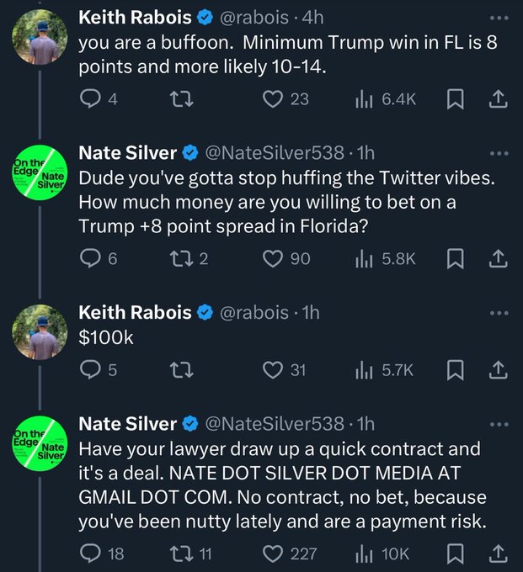Like Nate Silver's tweet with 90 likes
This screenshot has height=572, width=523.
click(x=273, y=259)
